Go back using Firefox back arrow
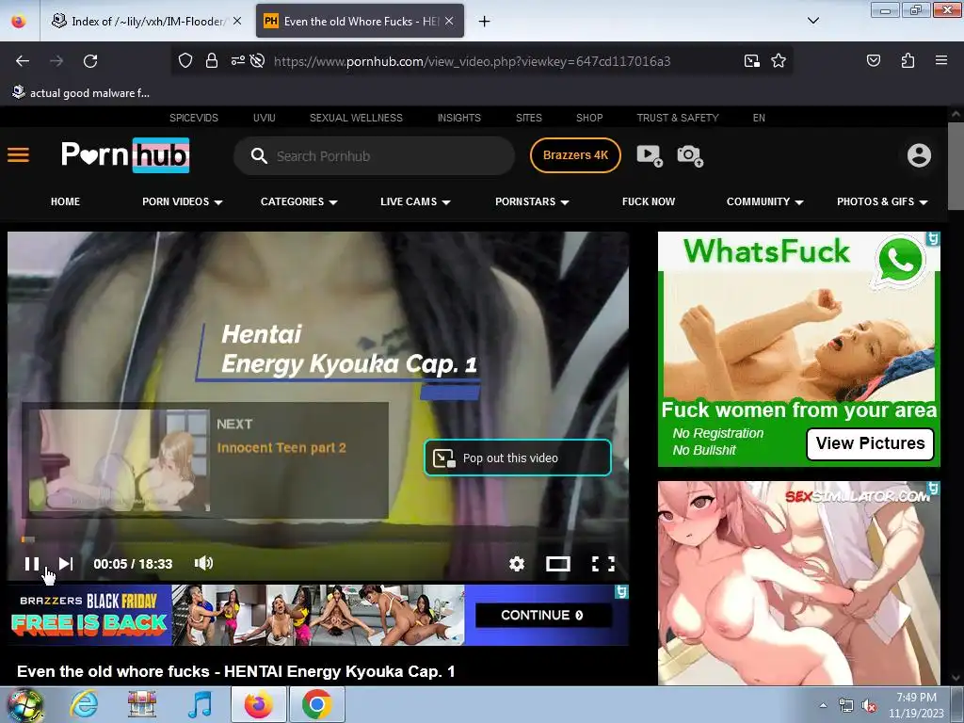The width and height of the screenshot is (964, 723). (x=23, y=61)
